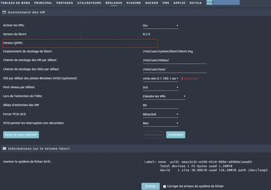Edit the default ISOs storage path field

coord(175,69)
